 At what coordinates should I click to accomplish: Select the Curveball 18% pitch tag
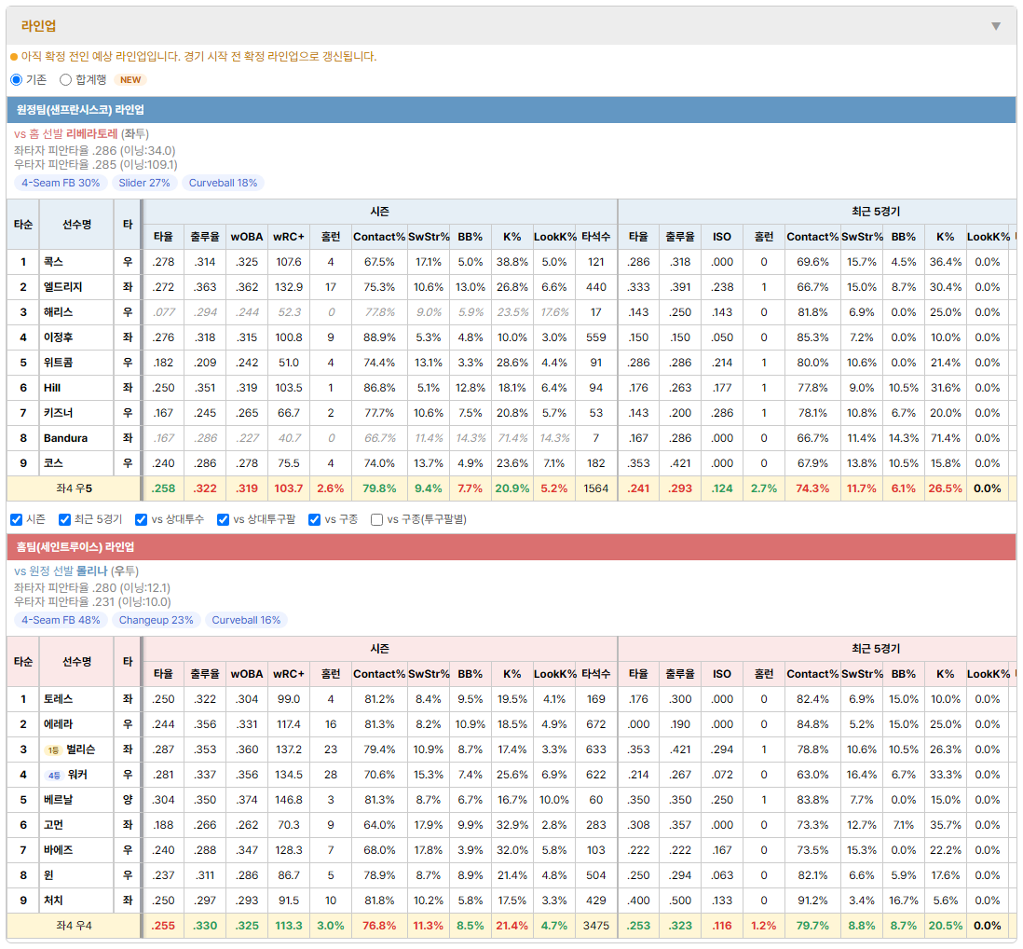click(x=223, y=183)
